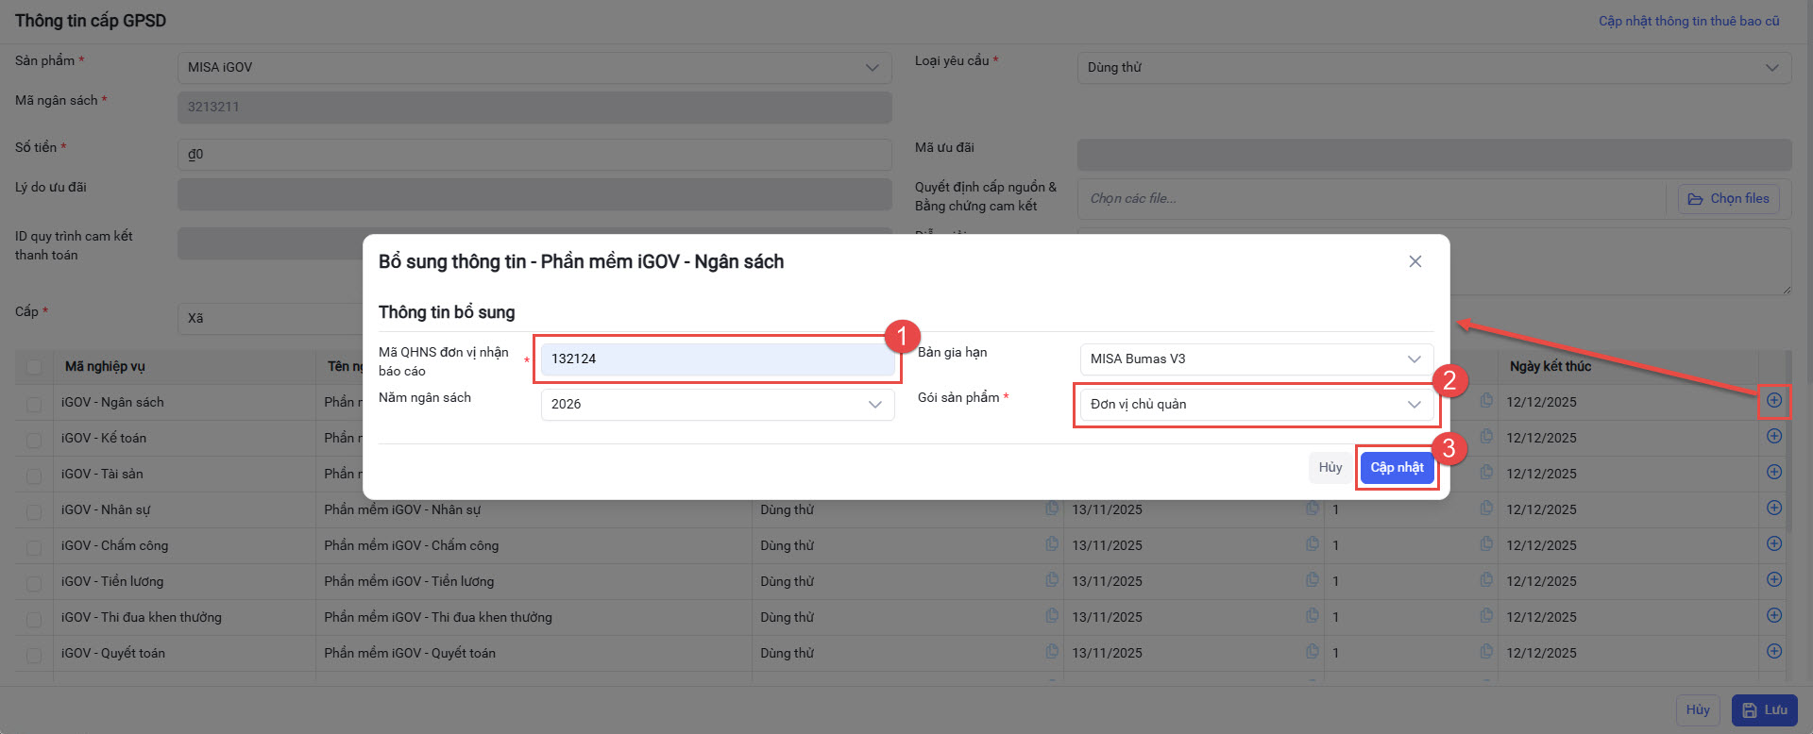Click plus icon for iGOV - Nhân sự row
1813x734 pixels.
[1774, 508]
